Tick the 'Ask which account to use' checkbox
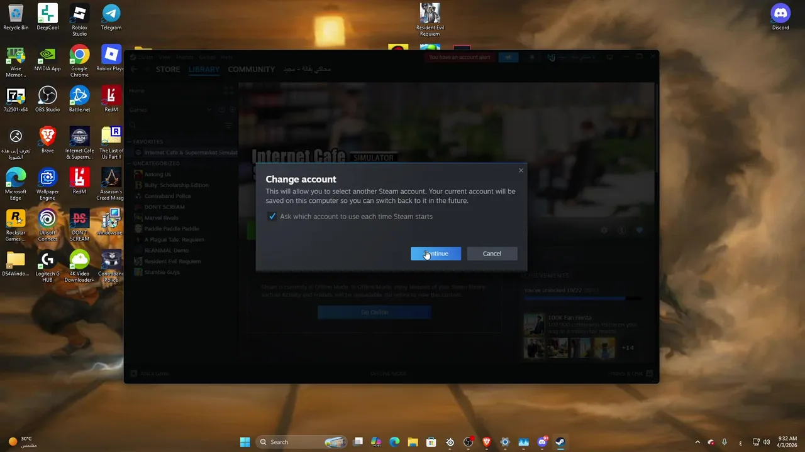 [272, 217]
